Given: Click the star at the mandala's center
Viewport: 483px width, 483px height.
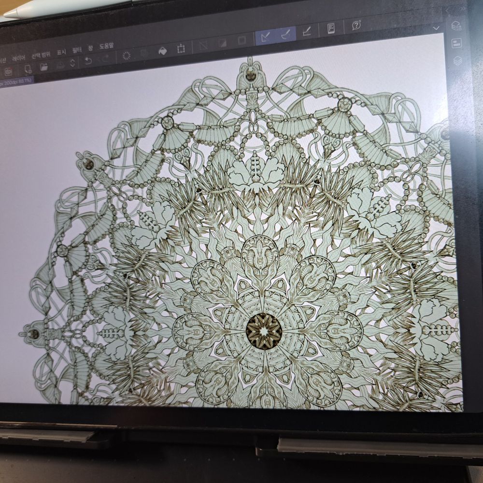Looking at the screenshot, I should 264,331.
